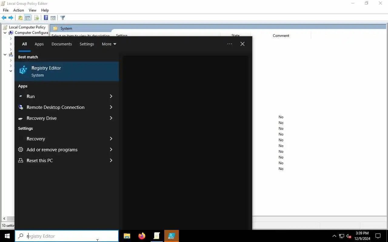Toggle Show/Hide Action Pane toolbar icon
Screen dimensions: 388x242
53,18
